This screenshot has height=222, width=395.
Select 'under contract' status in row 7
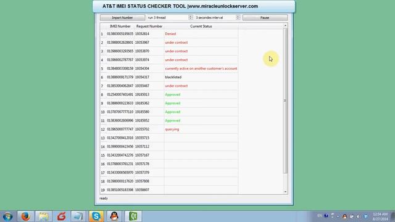[x=177, y=86]
